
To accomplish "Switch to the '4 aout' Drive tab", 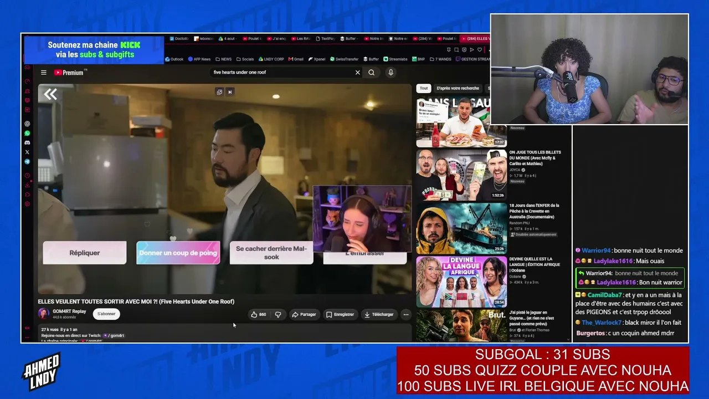I will [228, 39].
